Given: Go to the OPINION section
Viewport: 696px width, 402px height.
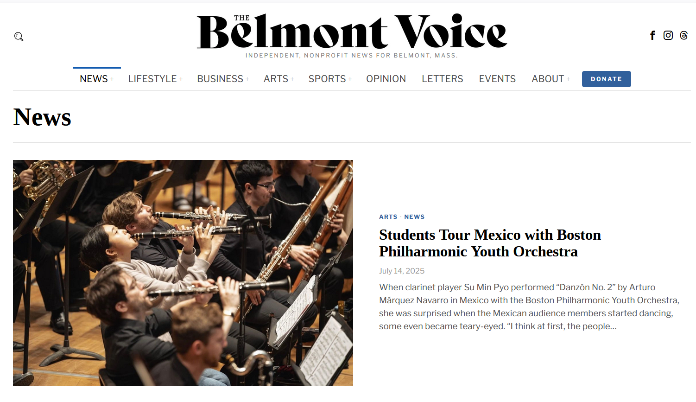Looking at the screenshot, I should [386, 79].
